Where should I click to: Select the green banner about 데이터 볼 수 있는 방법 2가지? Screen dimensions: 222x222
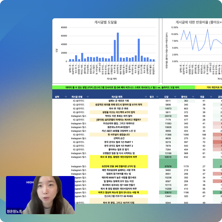coord(124,87)
